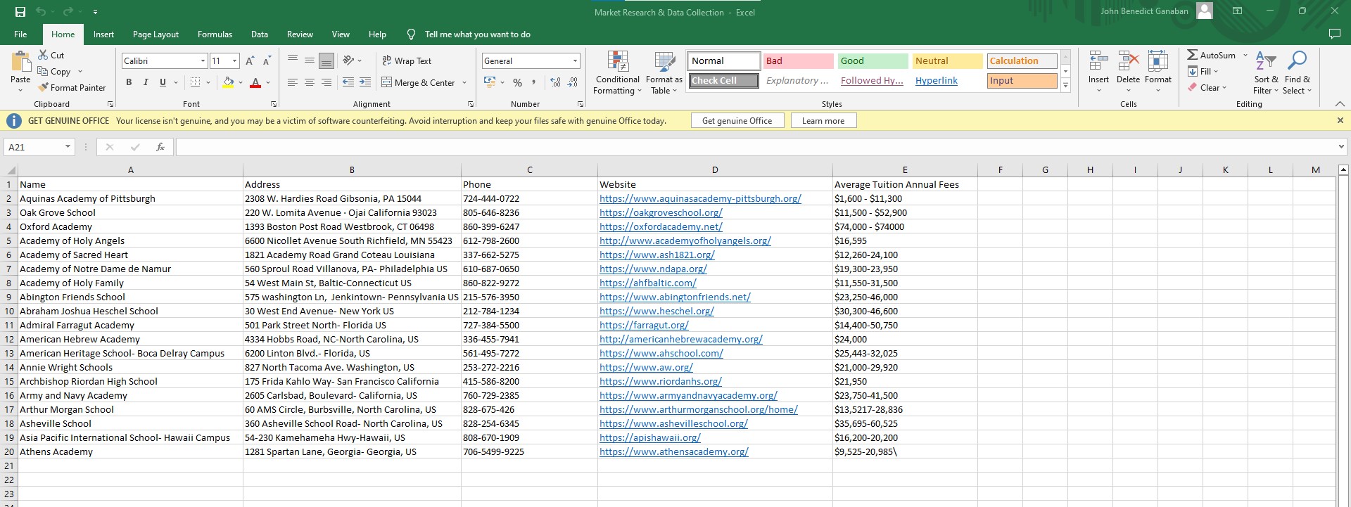Click the Get genuine Office button
Image resolution: width=1351 pixels, height=507 pixels.
737,121
